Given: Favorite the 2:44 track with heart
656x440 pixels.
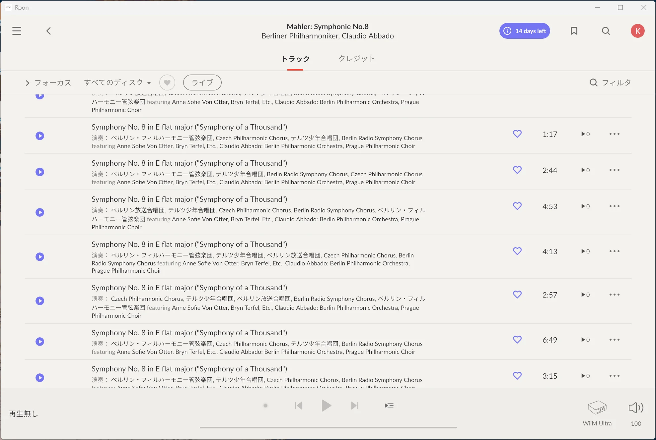Looking at the screenshot, I should [x=517, y=170].
